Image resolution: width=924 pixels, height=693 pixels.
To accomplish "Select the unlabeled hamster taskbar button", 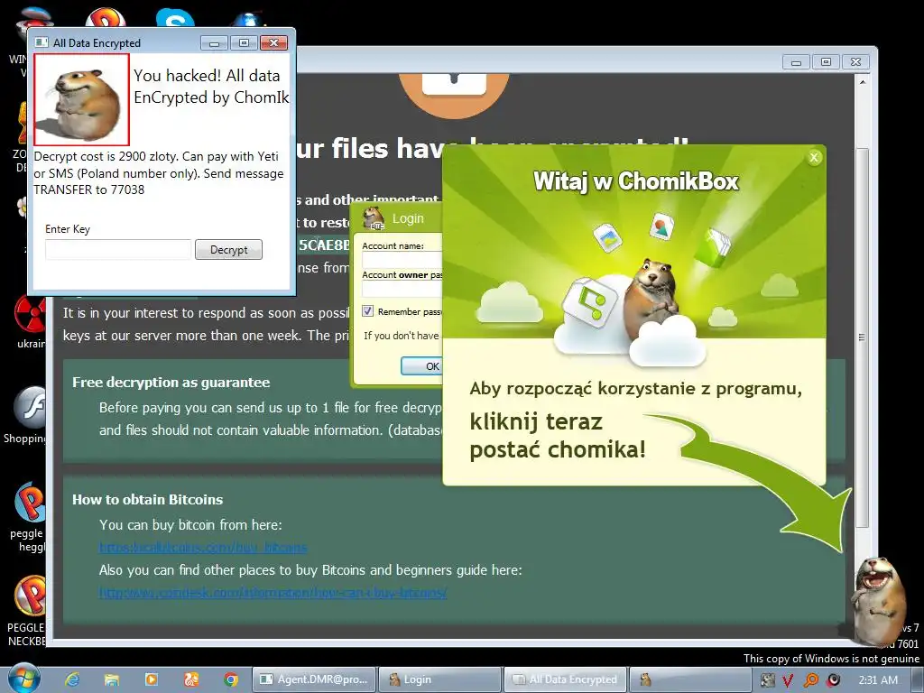I will tap(690, 679).
